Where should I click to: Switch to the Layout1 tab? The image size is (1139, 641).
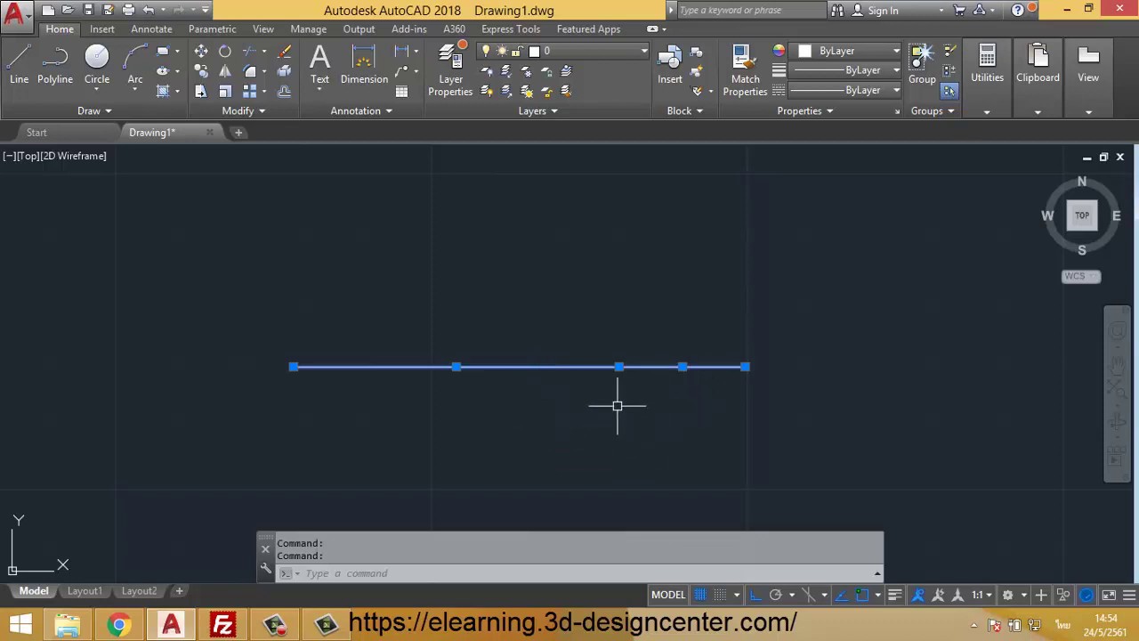tap(85, 591)
